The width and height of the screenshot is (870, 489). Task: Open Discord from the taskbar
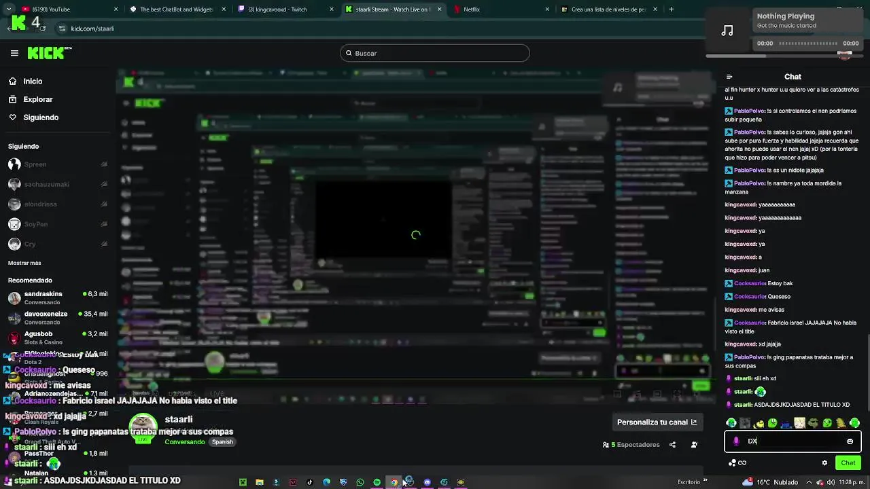click(x=427, y=482)
